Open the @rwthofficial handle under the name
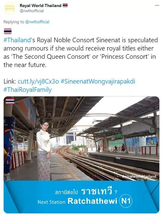This screenshot has height=217, width=163. coord(32,11)
